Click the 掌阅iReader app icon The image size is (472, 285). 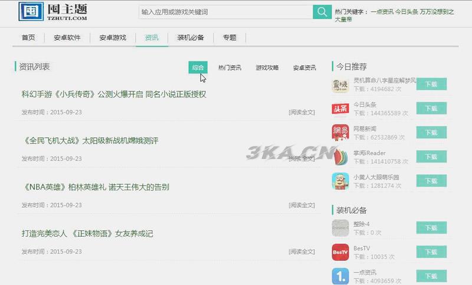coord(340,157)
